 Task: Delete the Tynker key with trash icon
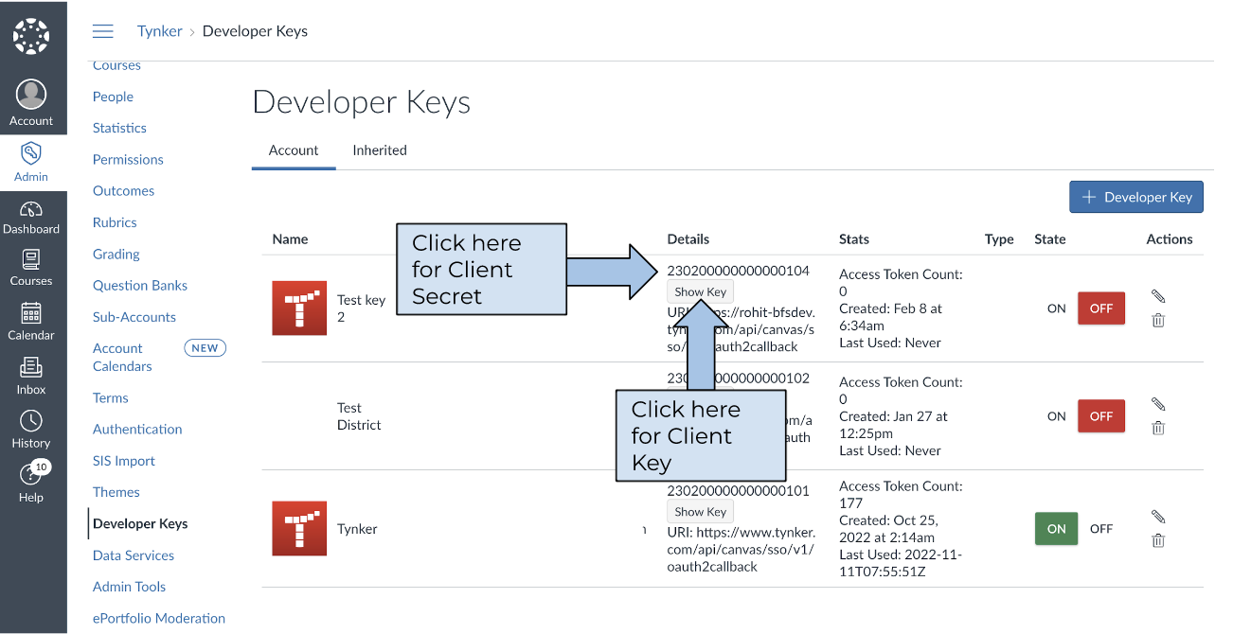(x=1157, y=540)
